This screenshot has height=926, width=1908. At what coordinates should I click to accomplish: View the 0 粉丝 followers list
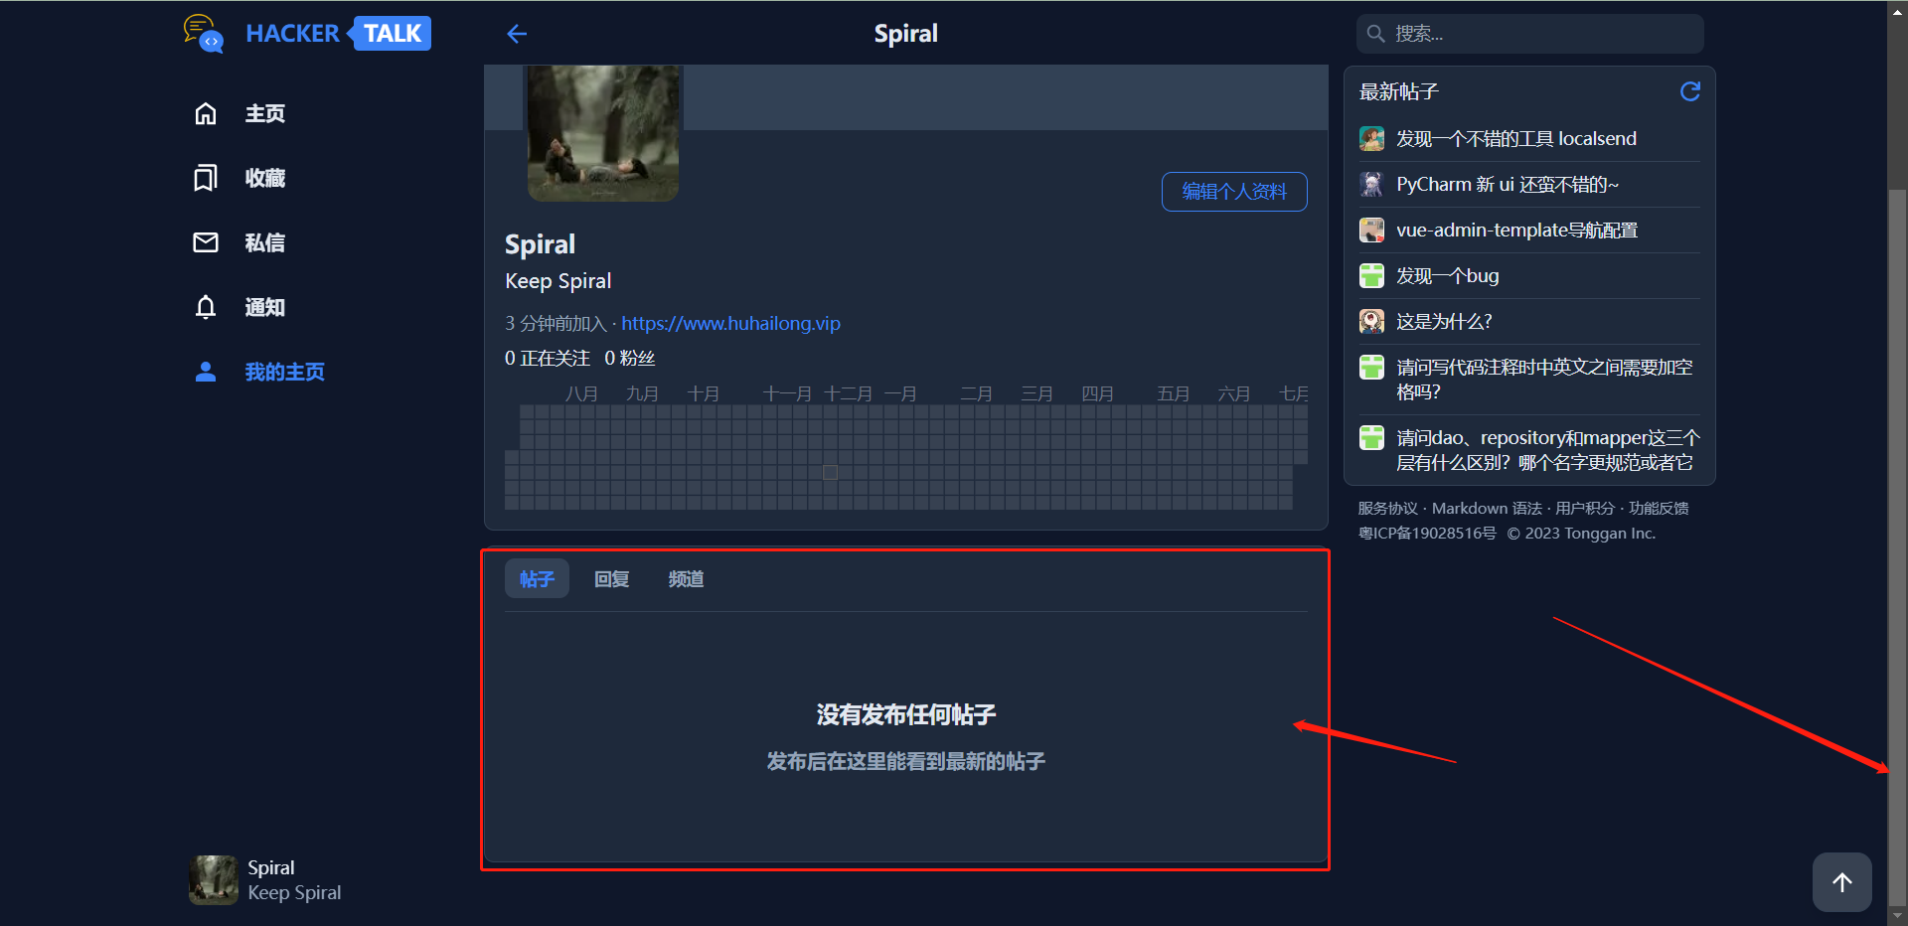[x=630, y=359]
